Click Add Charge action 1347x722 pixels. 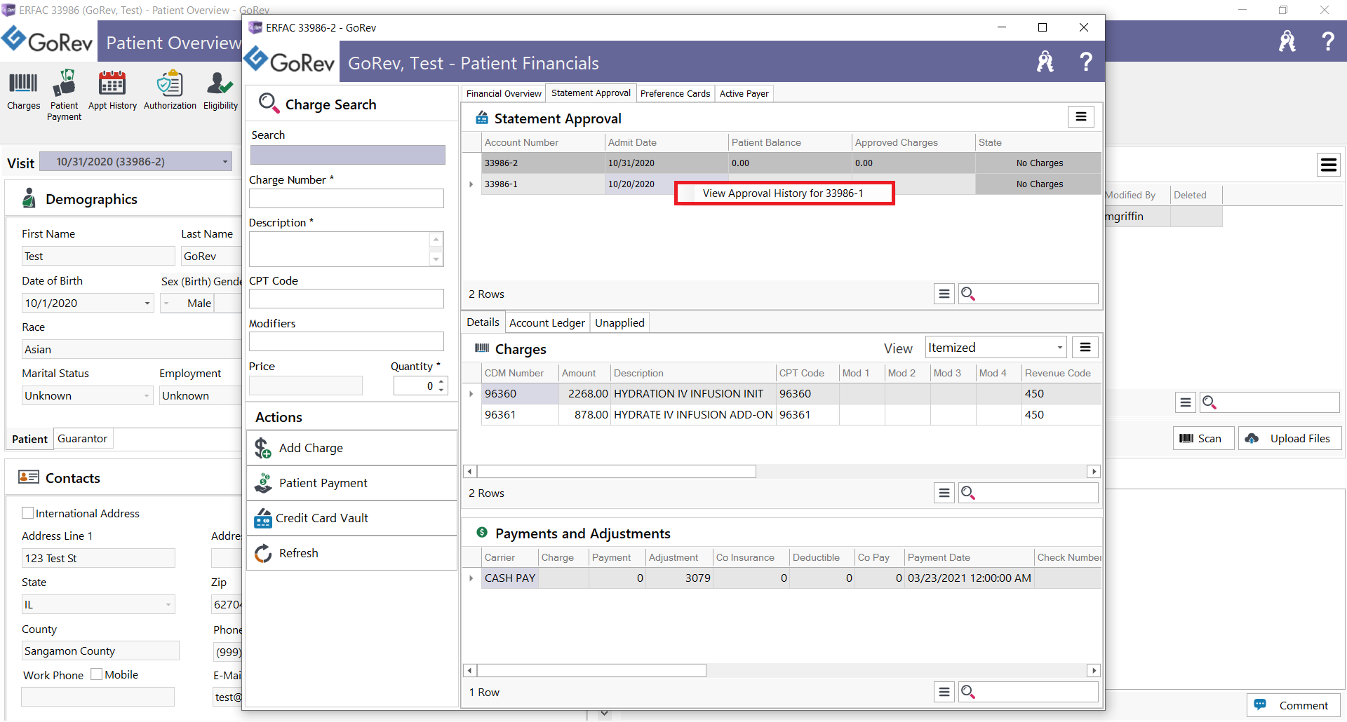tap(351, 448)
